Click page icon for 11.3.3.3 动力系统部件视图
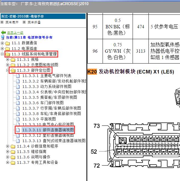 coord(18,86)
